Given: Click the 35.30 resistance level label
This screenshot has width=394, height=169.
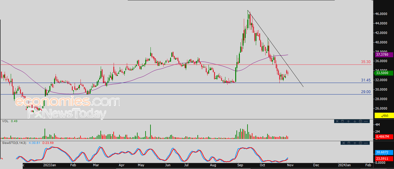Looking at the screenshot, I should tap(366, 62).
